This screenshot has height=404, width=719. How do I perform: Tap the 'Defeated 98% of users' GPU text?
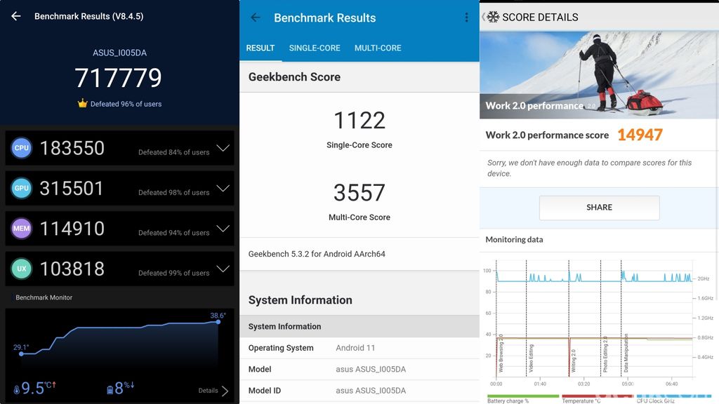tap(174, 192)
